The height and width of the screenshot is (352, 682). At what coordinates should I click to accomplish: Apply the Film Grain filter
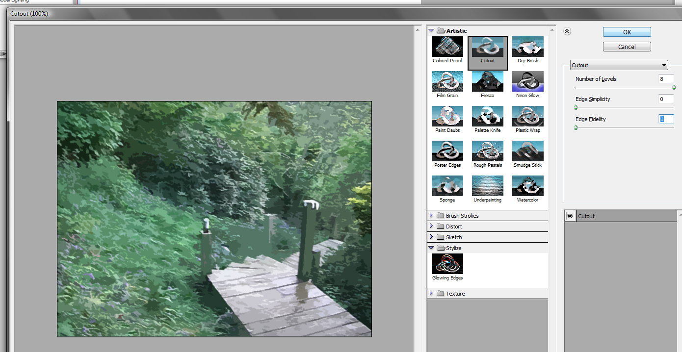coord(447,82)
